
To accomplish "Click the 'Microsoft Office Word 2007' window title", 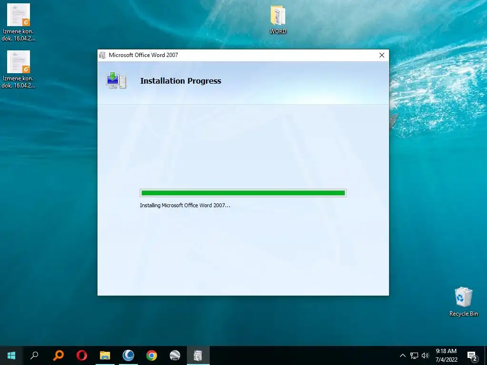I will pos(143,55).
